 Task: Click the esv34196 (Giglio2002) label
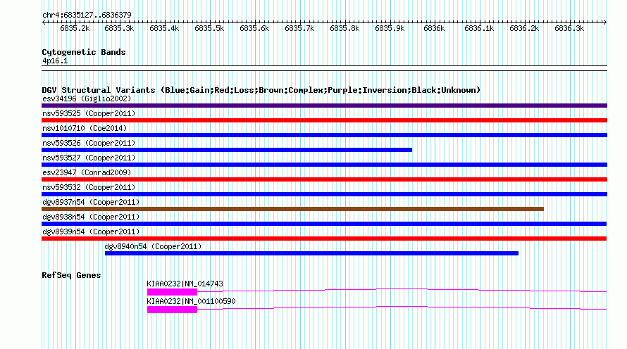[x=87, y=99]
